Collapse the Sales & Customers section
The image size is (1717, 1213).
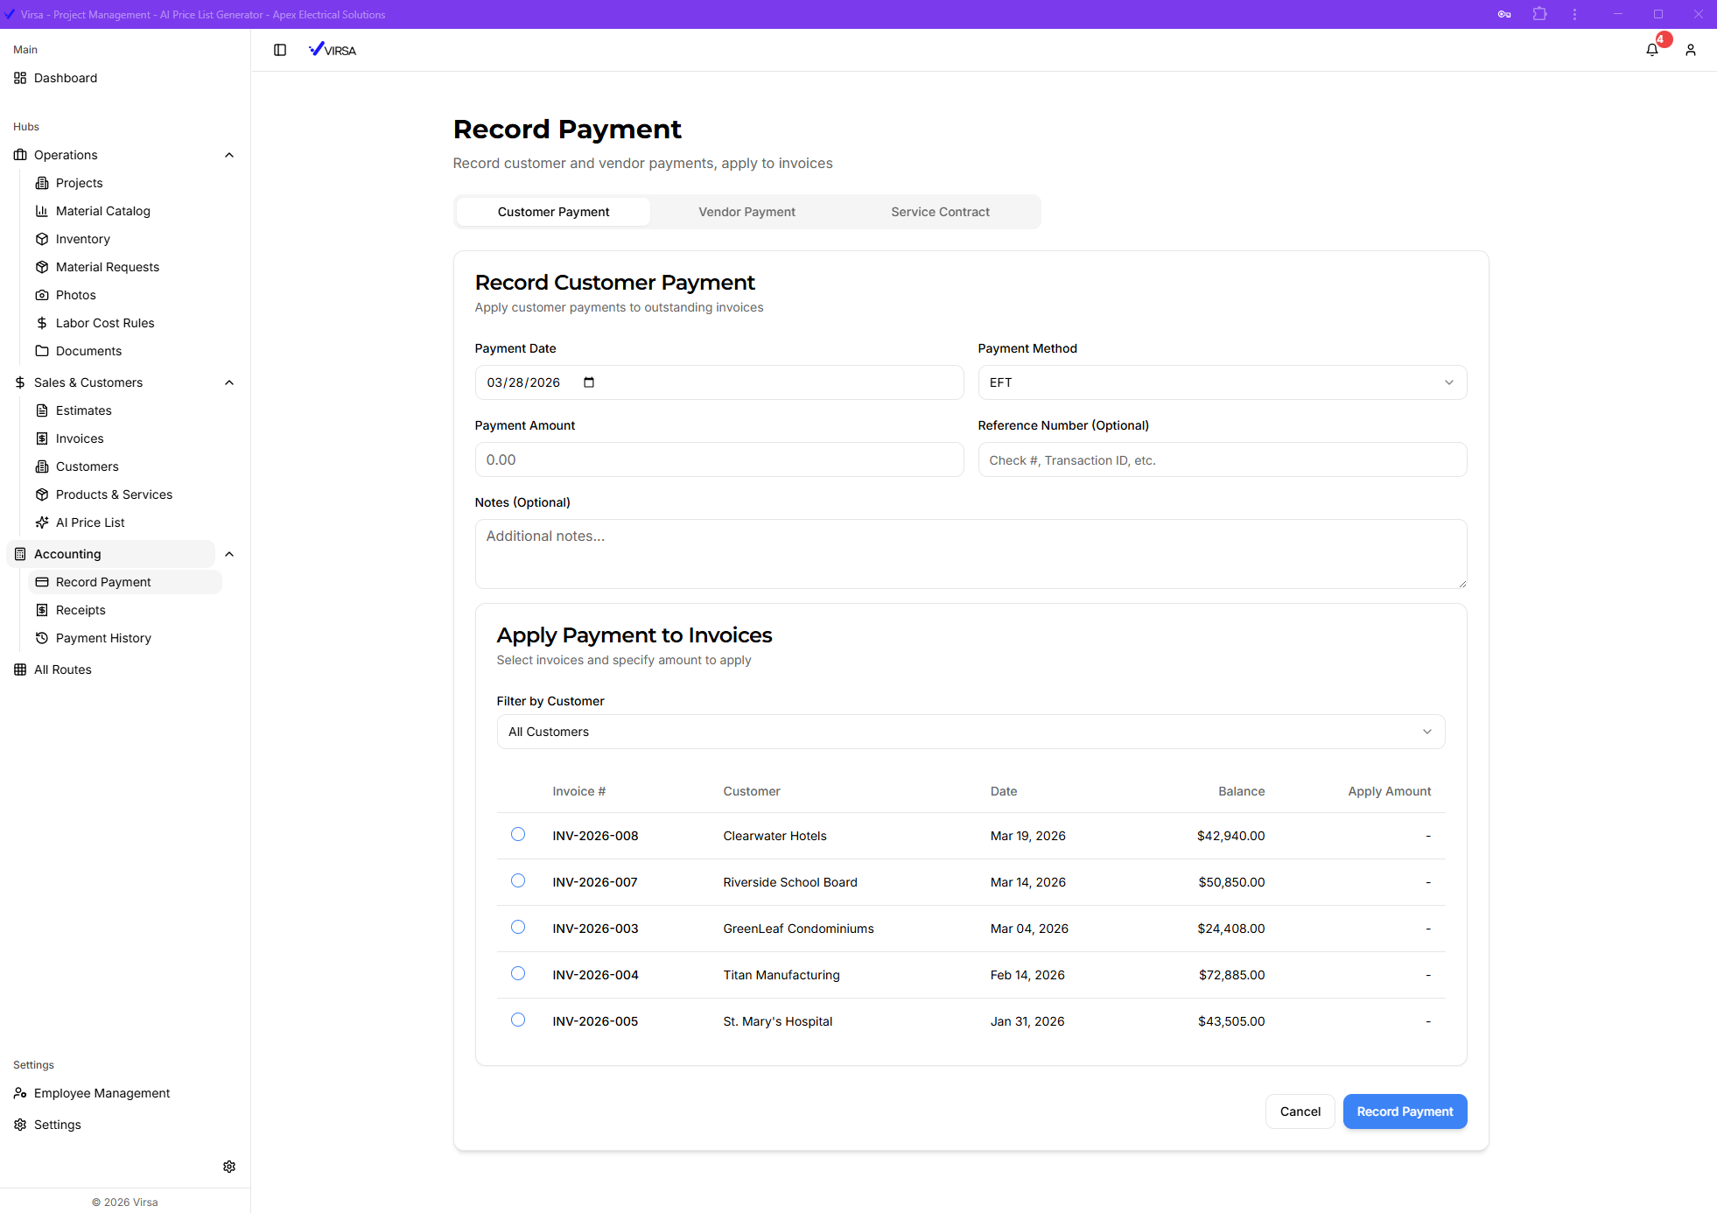pyautogui.click(x=229, y=382)
